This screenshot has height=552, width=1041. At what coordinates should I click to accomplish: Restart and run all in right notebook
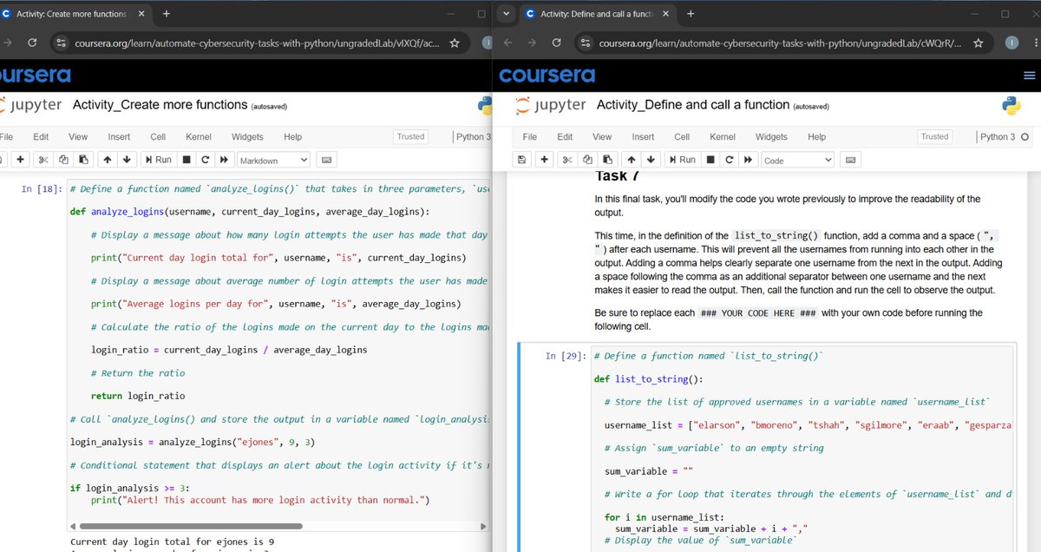click(748, 160)
